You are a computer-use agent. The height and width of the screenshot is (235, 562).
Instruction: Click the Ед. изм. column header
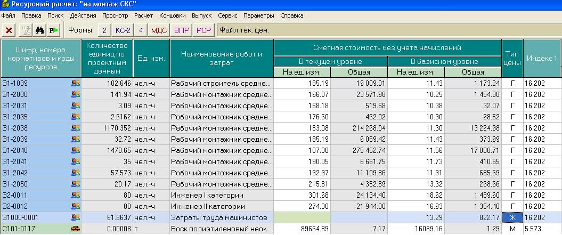pos(151,58)
